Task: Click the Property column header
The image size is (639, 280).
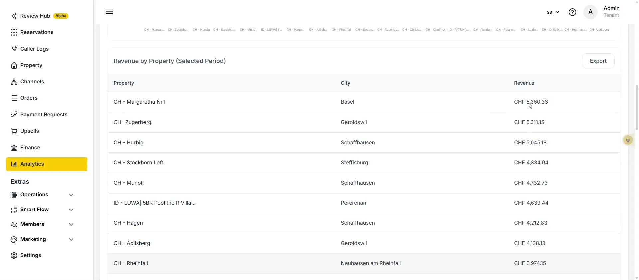Action: (124, 83)
